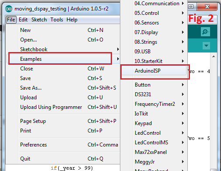Click the code line 'if(_year > 99)'
This screenshot has height=171, width=221.
72,168
